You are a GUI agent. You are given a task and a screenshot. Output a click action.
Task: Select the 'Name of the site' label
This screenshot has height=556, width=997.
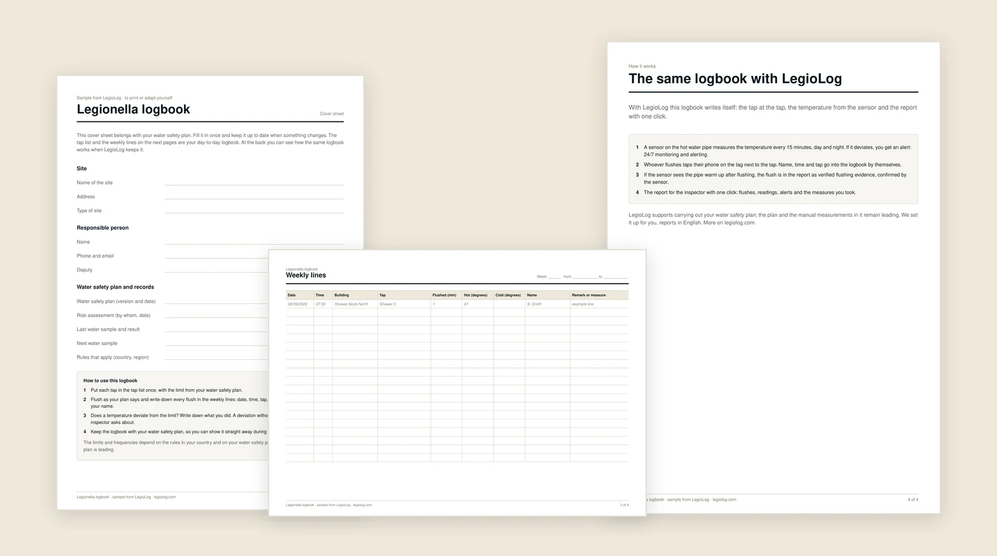[x=95, y=183]
